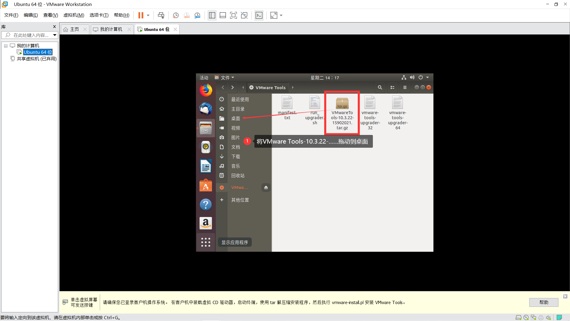Viewport: 570px width, 321px height.
Task: Open the system volume control in top bar
Action: 412,78
